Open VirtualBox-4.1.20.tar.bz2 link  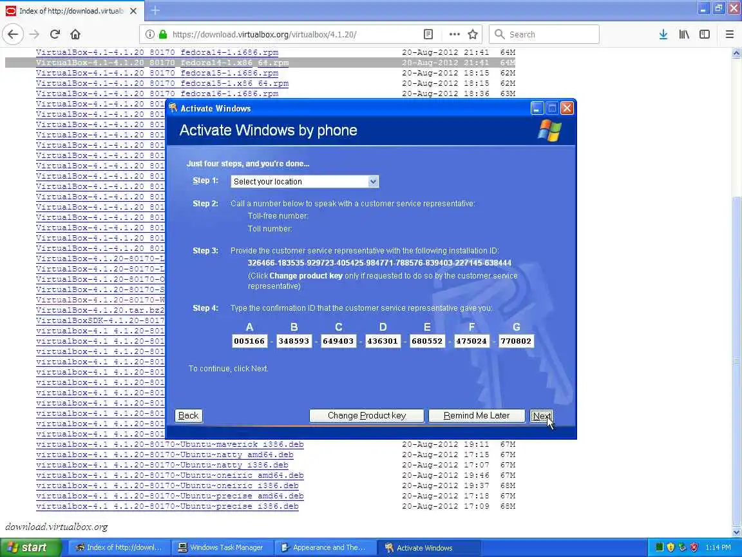tap(100, 311)
